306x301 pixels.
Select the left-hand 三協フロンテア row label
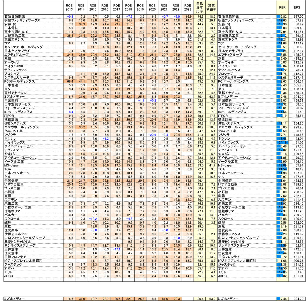pyautogui.click(x=15, y=257)
